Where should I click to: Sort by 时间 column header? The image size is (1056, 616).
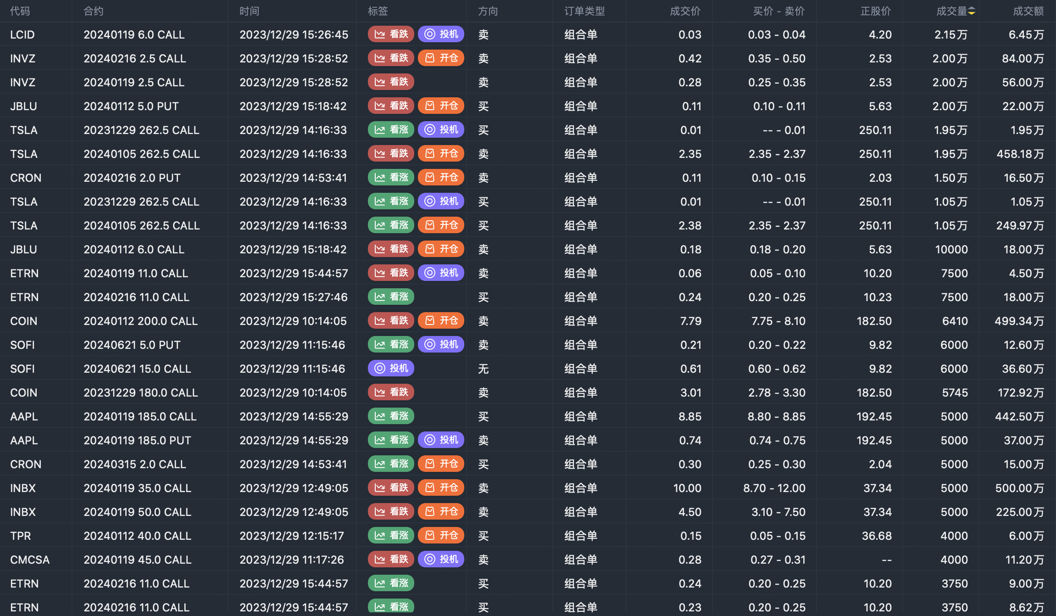249,11
